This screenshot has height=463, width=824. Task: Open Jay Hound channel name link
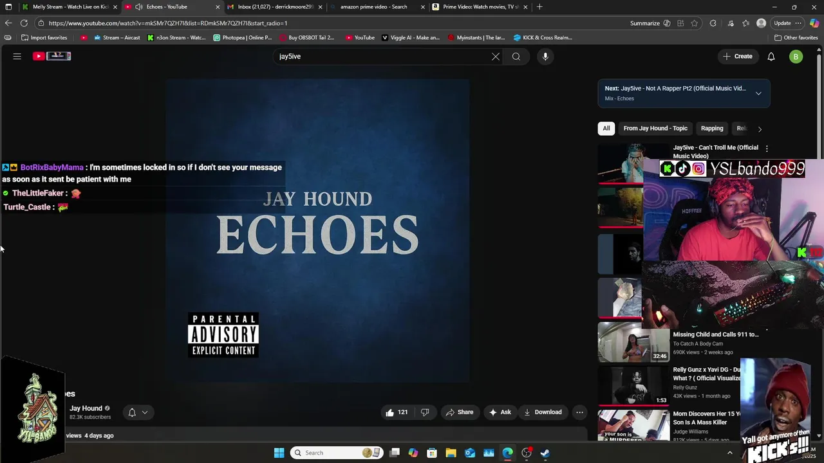coord(86,408)
